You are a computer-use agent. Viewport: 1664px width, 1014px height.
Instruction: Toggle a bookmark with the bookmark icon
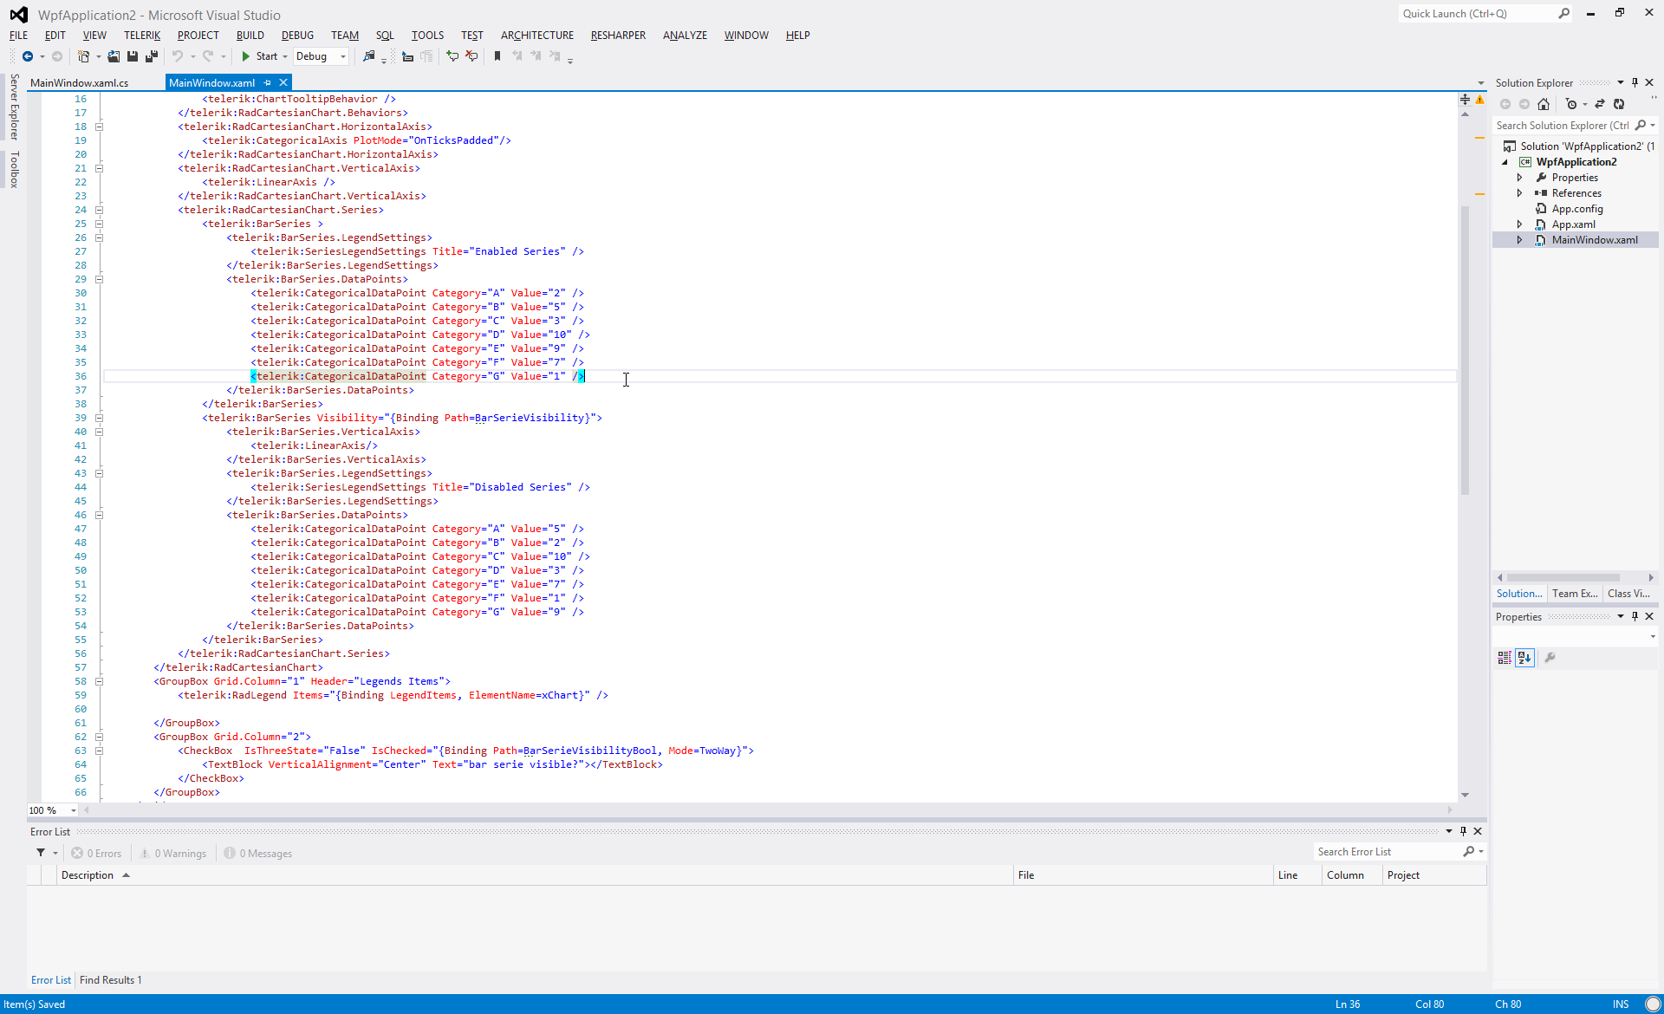[497, 56]
